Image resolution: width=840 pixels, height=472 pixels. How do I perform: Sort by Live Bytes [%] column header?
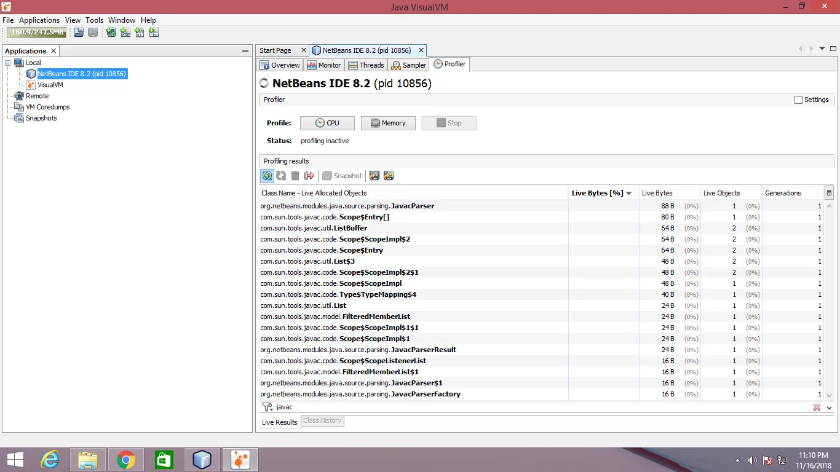pyautogui.click(x=603, y=193)
